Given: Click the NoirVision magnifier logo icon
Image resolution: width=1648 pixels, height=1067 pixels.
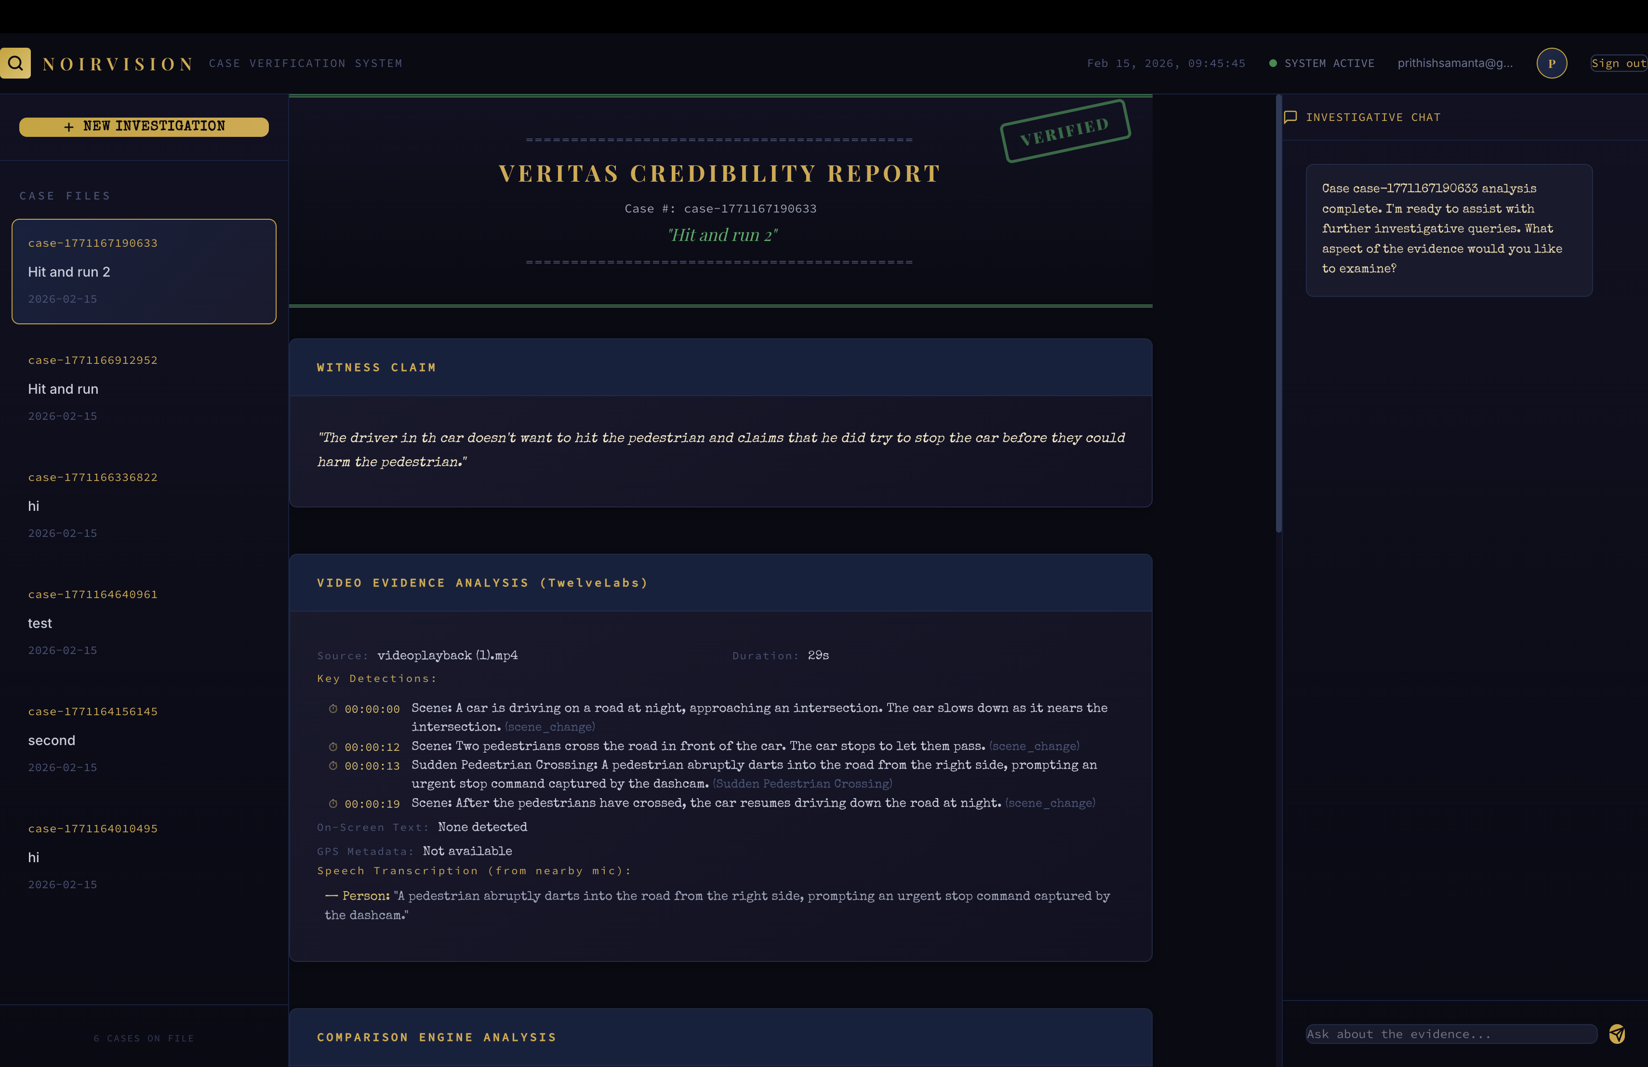Looking at the screenshot, I should coord(15,63).
